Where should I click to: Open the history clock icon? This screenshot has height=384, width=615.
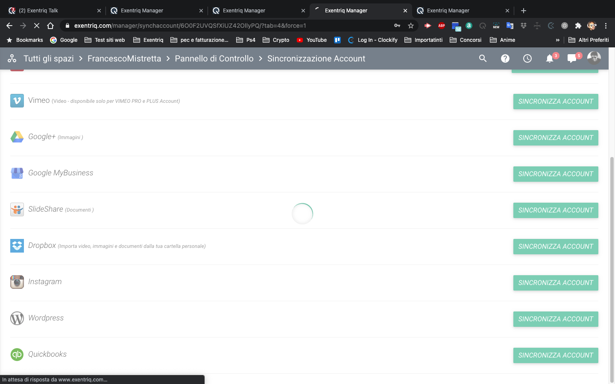[x=527, y=58]
